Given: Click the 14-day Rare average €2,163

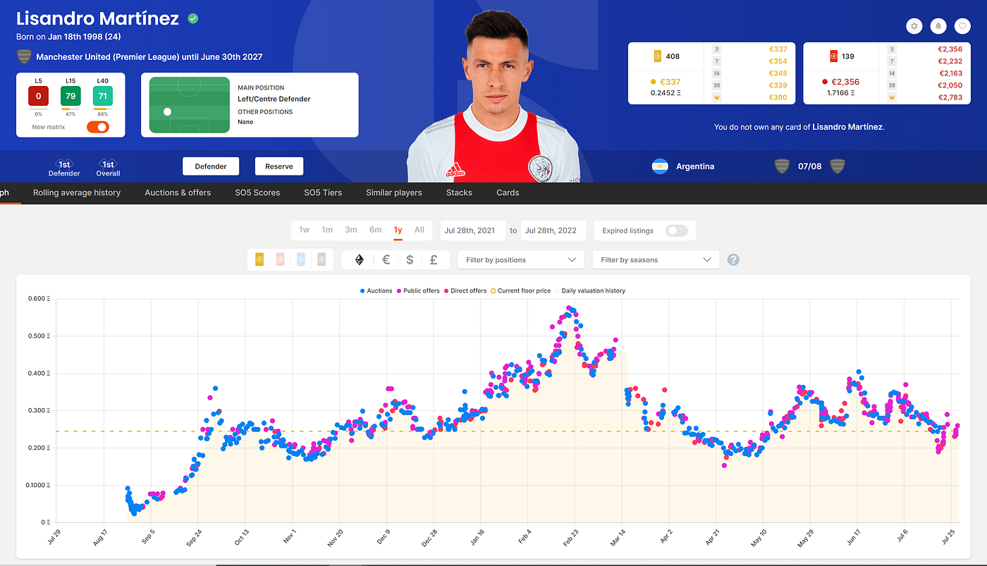Looking at the screenshot, I should (950, 73).
